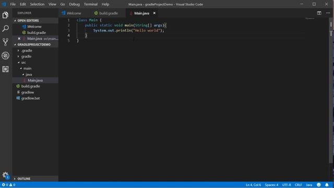Change indentation via Spaces: 4
This screenshot has height=188, width=334.
[271, 185]
